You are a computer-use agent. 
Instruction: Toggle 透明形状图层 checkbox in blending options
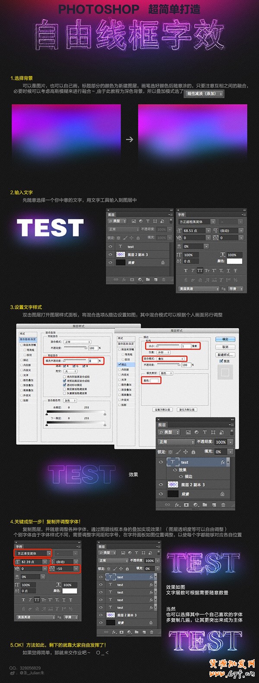pos(64,385)
